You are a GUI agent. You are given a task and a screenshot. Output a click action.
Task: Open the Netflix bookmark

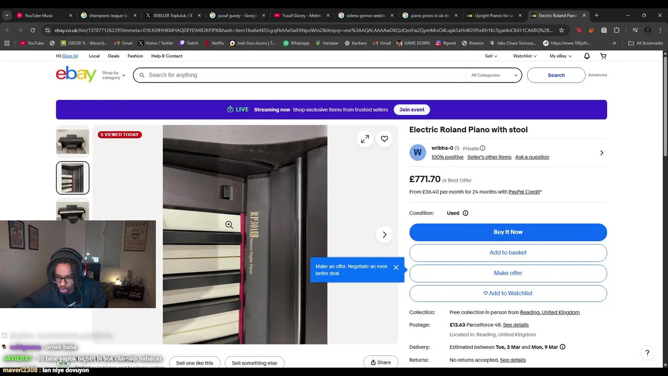click(214, 43)
